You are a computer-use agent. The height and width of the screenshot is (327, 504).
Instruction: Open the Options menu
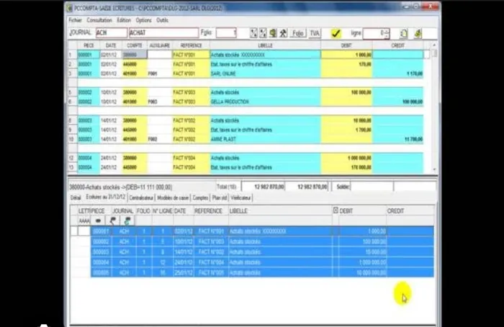click(143, 20)
